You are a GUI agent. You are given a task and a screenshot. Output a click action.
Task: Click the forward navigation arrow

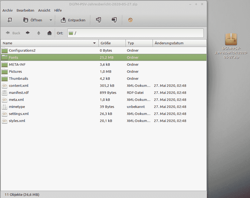point(28,33)
